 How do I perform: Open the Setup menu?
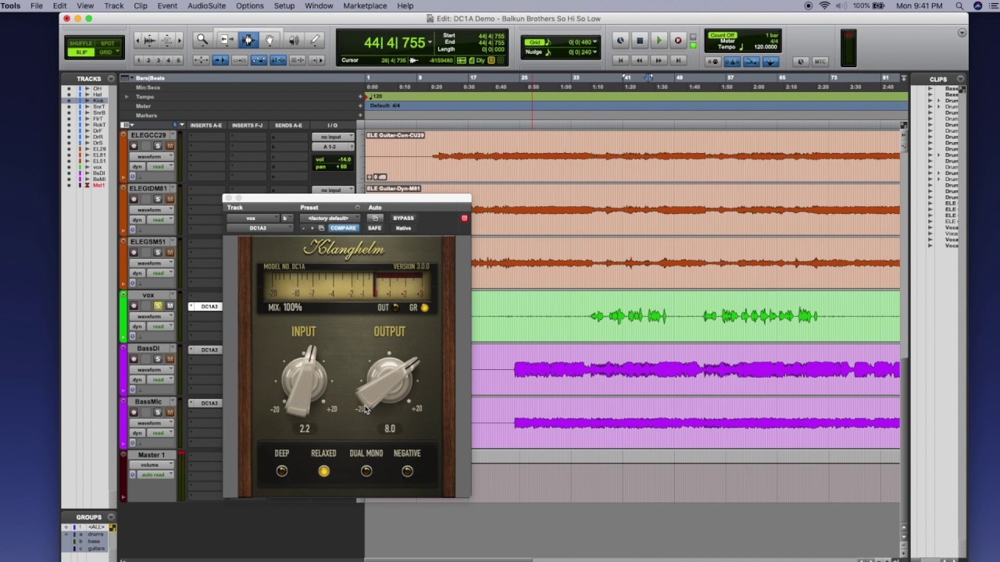(x=284, y=5)
